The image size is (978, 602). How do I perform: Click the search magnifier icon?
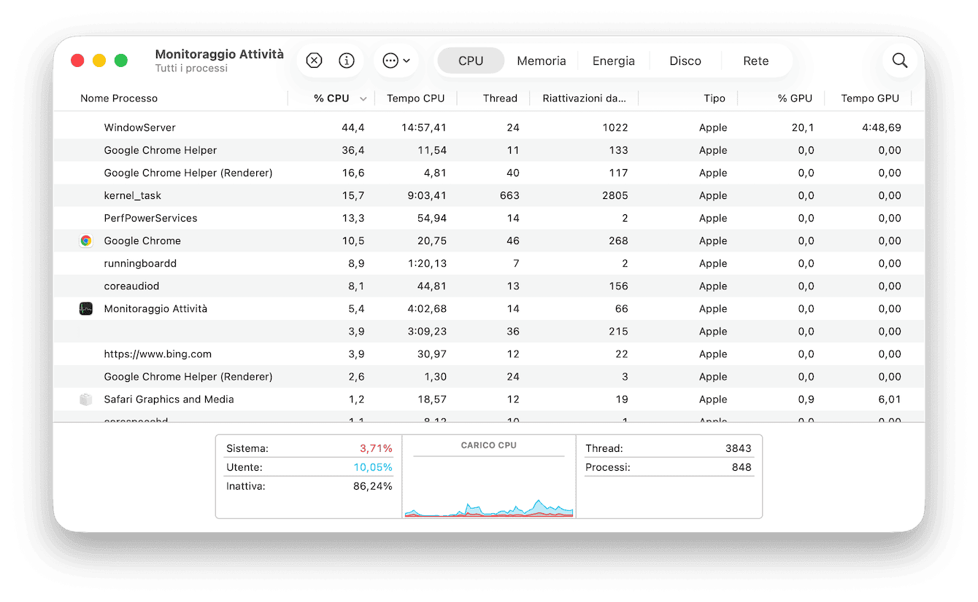900,60
